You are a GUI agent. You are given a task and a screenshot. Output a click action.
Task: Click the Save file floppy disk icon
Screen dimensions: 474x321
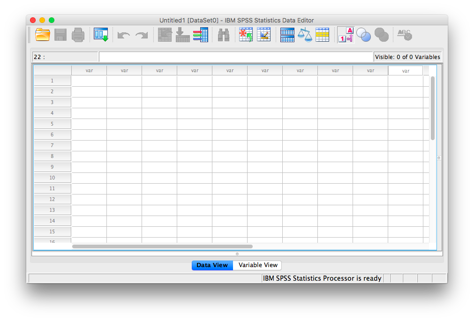60,35
